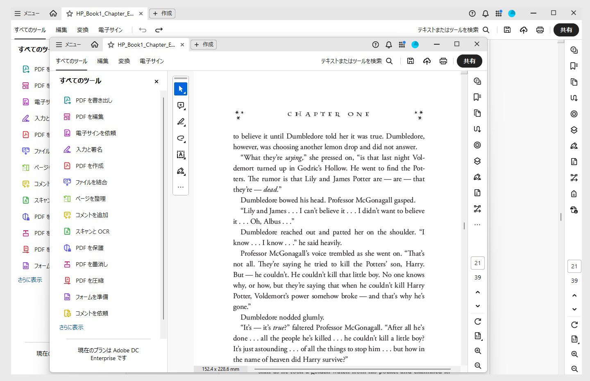Save the document with the save icon

(411, 61)
